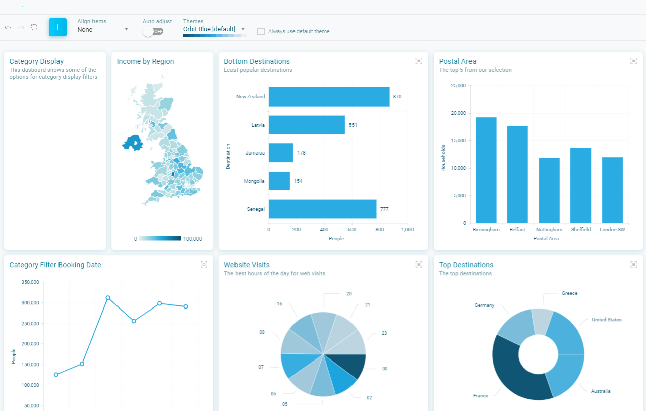Image resolution: width=646 pixels, height=411 pixels.
Task: Click the Top Destinations title
Action: pyautogui.click(x=466, y=265)
